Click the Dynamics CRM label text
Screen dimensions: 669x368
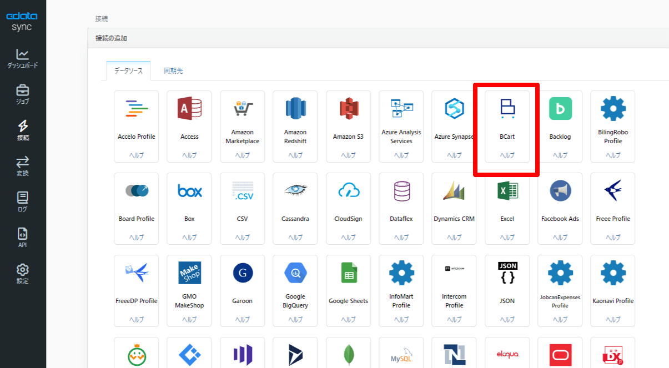point(454,219)
